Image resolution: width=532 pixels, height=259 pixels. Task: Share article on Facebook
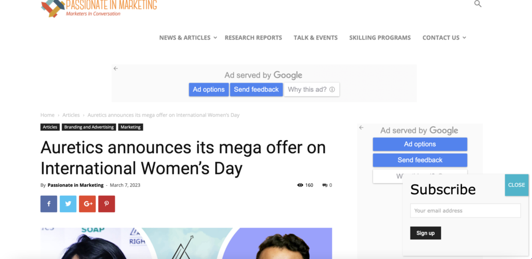tap(49, 204)
